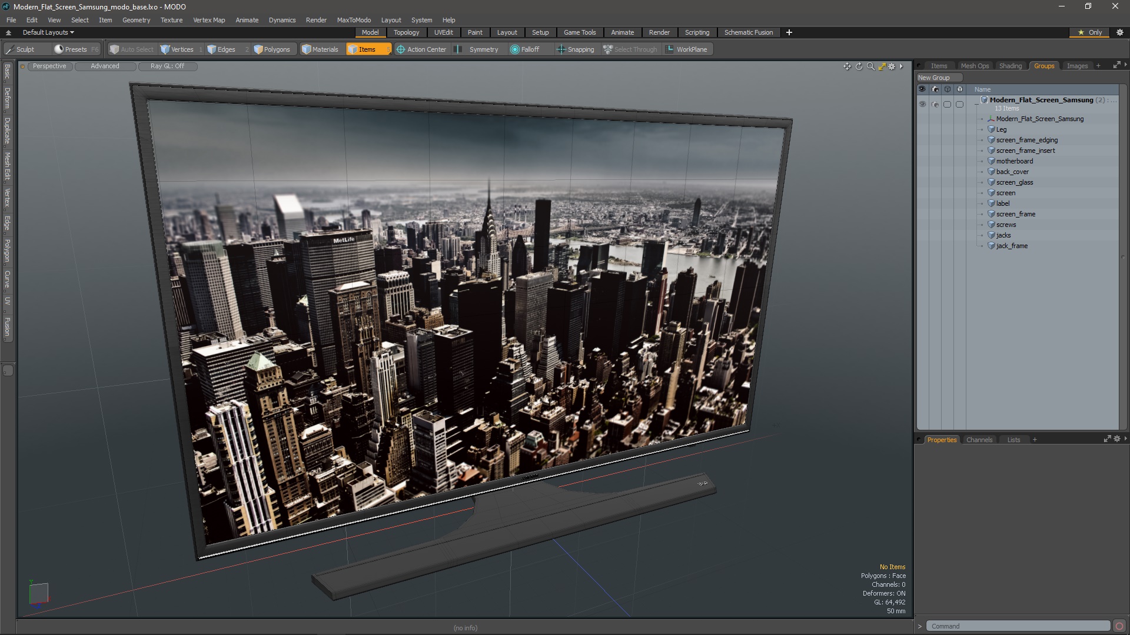Click the viewport pan (move) icon
Image resolution: width=1130 pixels, height=635 pixels.
(x=847, y=66)
